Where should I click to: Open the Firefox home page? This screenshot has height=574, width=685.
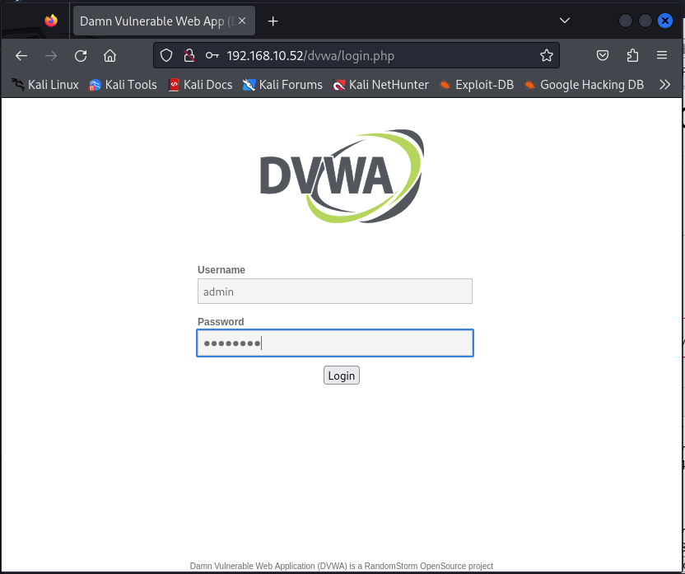[x=110, y=55]
